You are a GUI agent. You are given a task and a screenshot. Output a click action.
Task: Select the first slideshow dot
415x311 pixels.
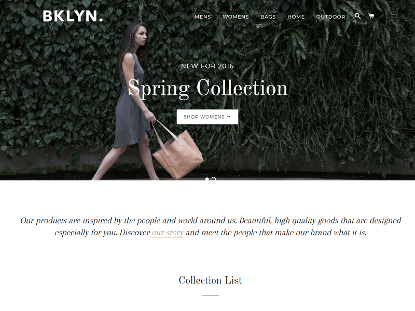point(207,179)
